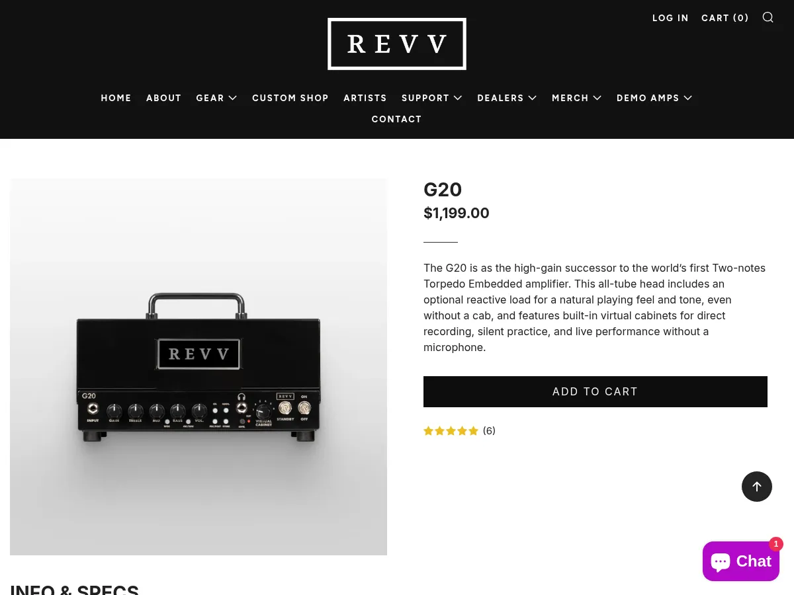Open the LOG IN link
Viewport: 794px width, 595px height.
(670, 18)
